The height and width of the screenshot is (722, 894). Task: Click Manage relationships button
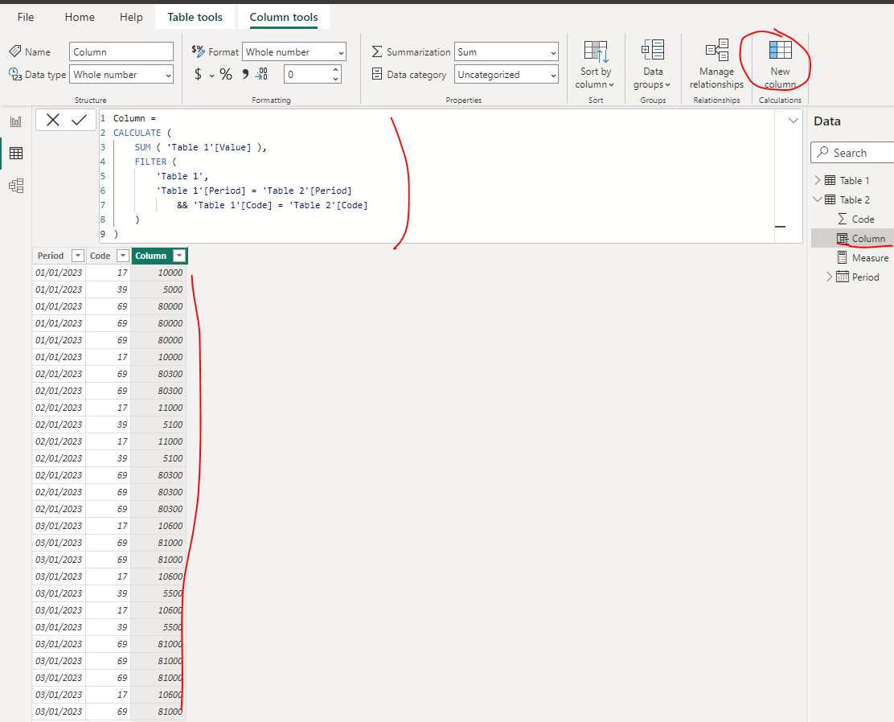pos(716,65)
